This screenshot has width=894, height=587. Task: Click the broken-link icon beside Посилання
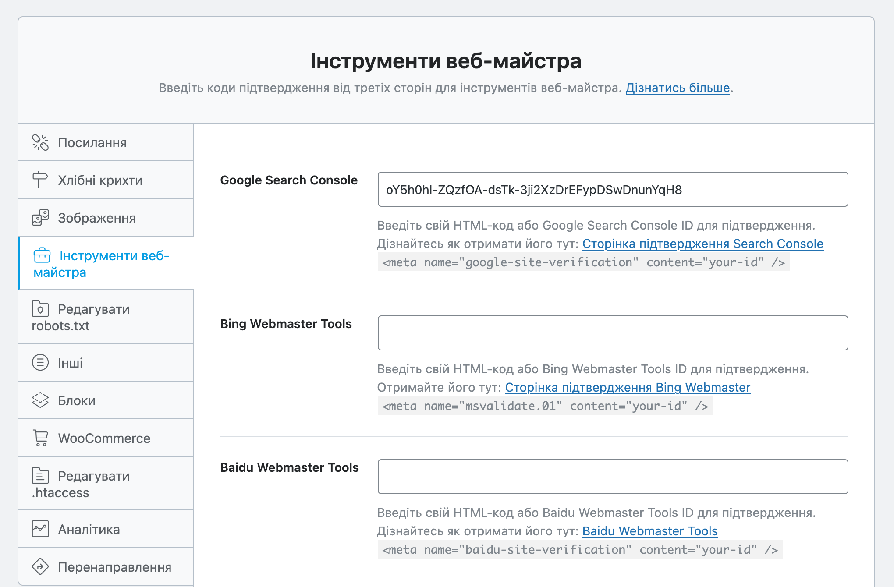point(40,142)
